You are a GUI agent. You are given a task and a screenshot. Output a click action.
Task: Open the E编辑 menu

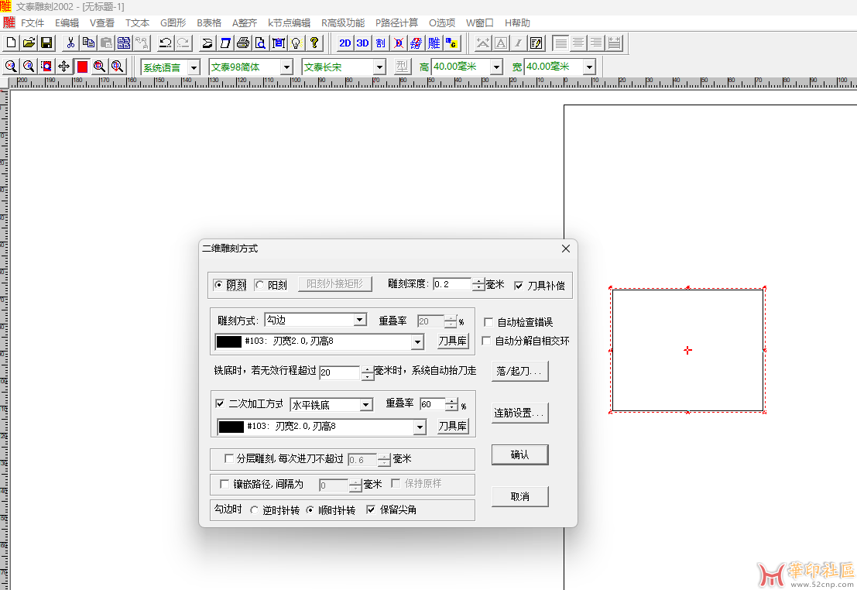(x=67, y=23)
